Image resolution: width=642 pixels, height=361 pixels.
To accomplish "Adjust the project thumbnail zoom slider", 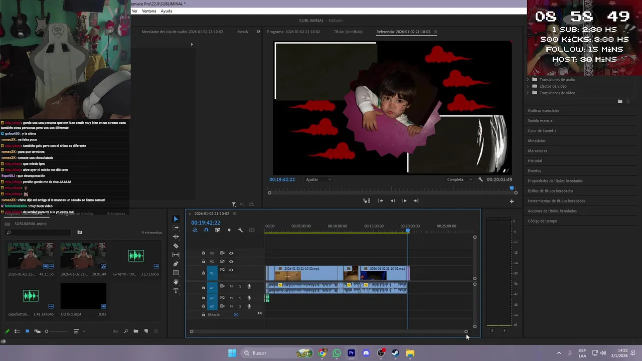I will pos(56,331).
